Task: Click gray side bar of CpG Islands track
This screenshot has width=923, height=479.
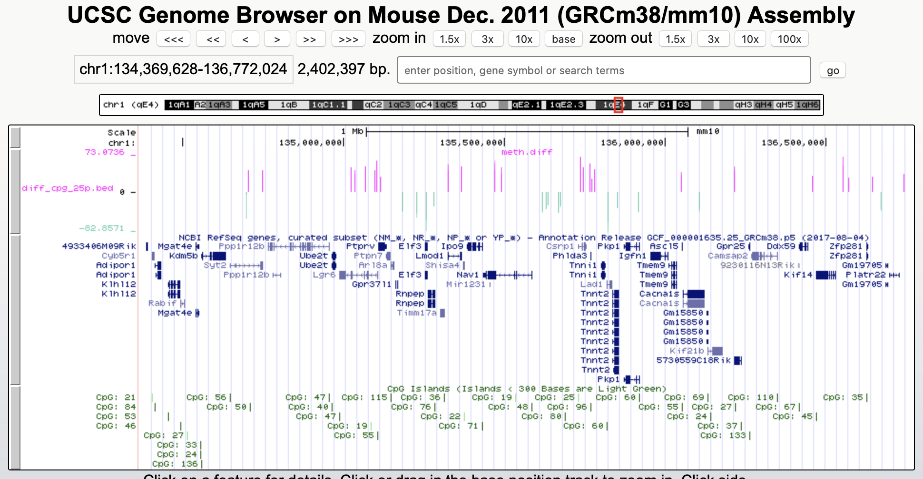Action: point(16,427)
